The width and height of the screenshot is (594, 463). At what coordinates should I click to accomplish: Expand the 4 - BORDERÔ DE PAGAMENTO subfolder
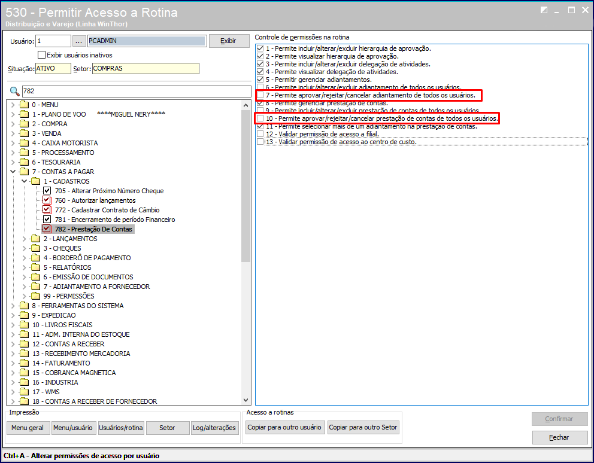pyautogui.click(x=24, y=258)
